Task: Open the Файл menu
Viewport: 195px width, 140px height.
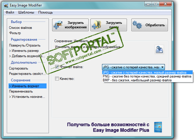Action: 10,12
